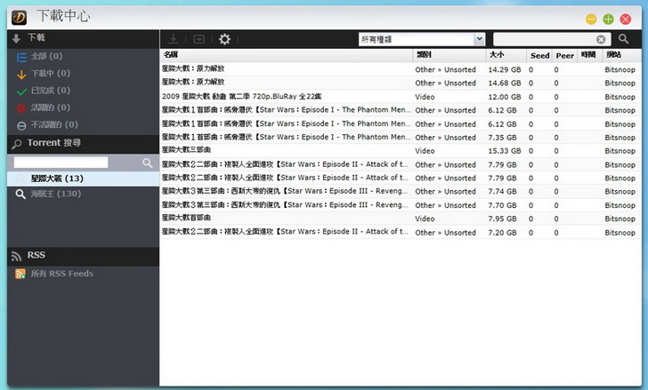Open the settings gear icon
This screenshot has width=648, height=390.
[224, 39]
